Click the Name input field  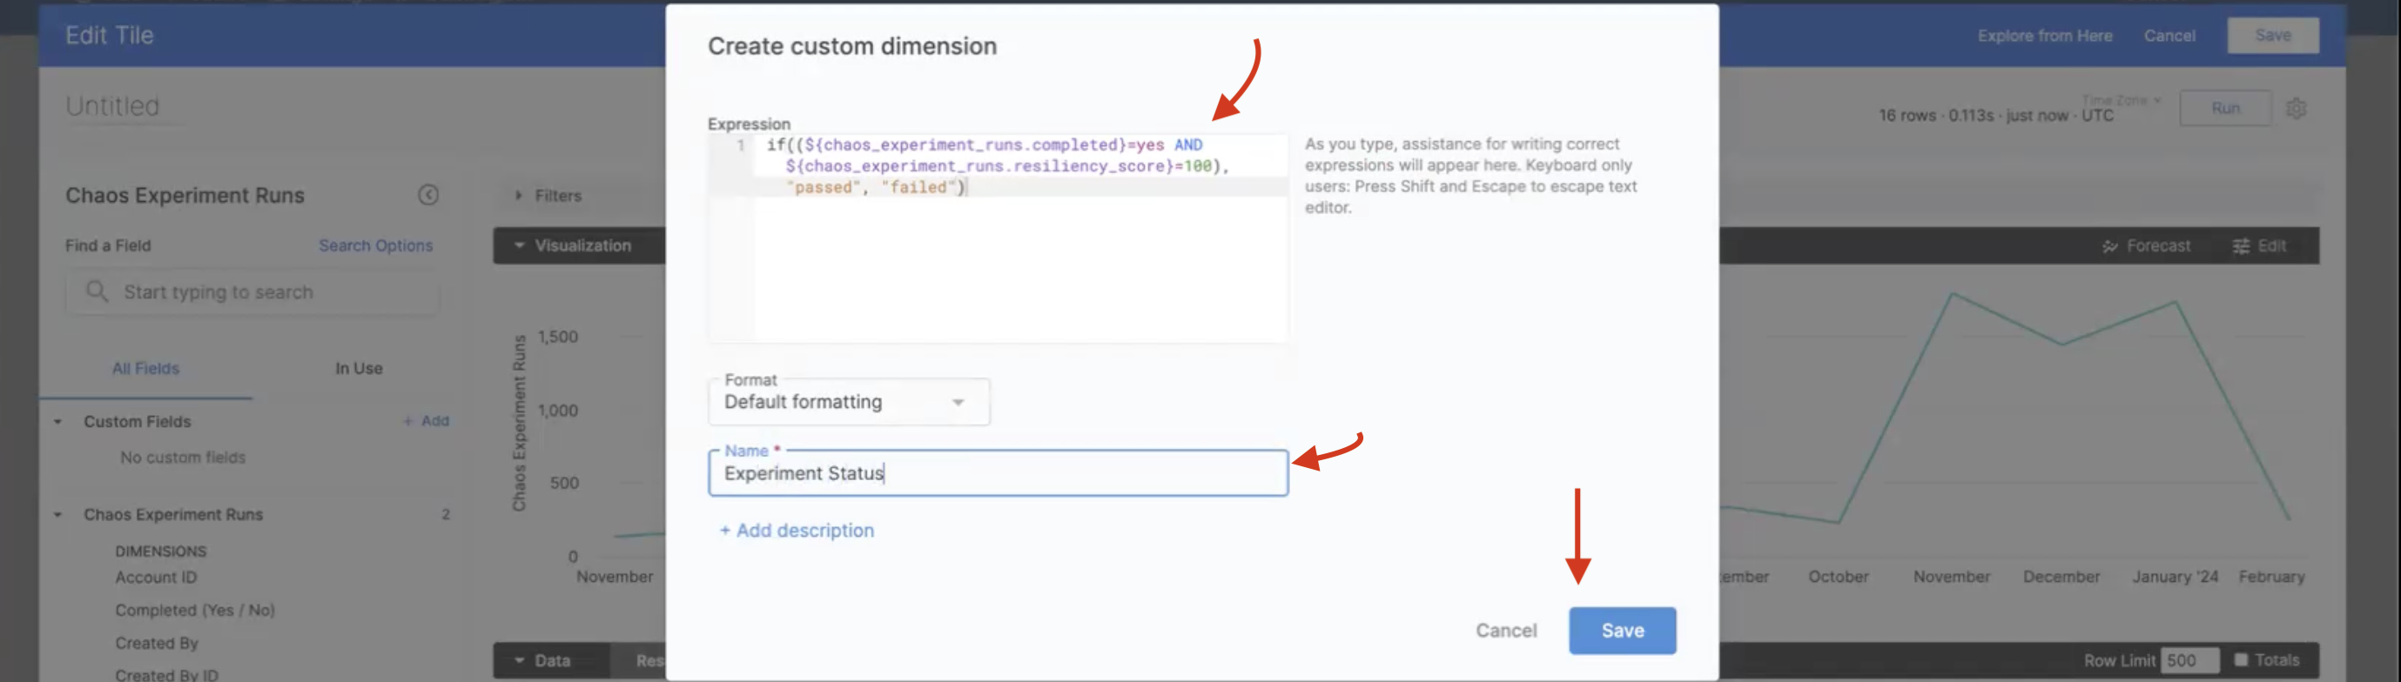998,473
